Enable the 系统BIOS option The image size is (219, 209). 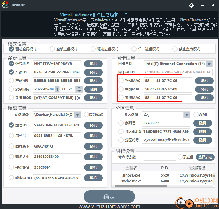11,97
